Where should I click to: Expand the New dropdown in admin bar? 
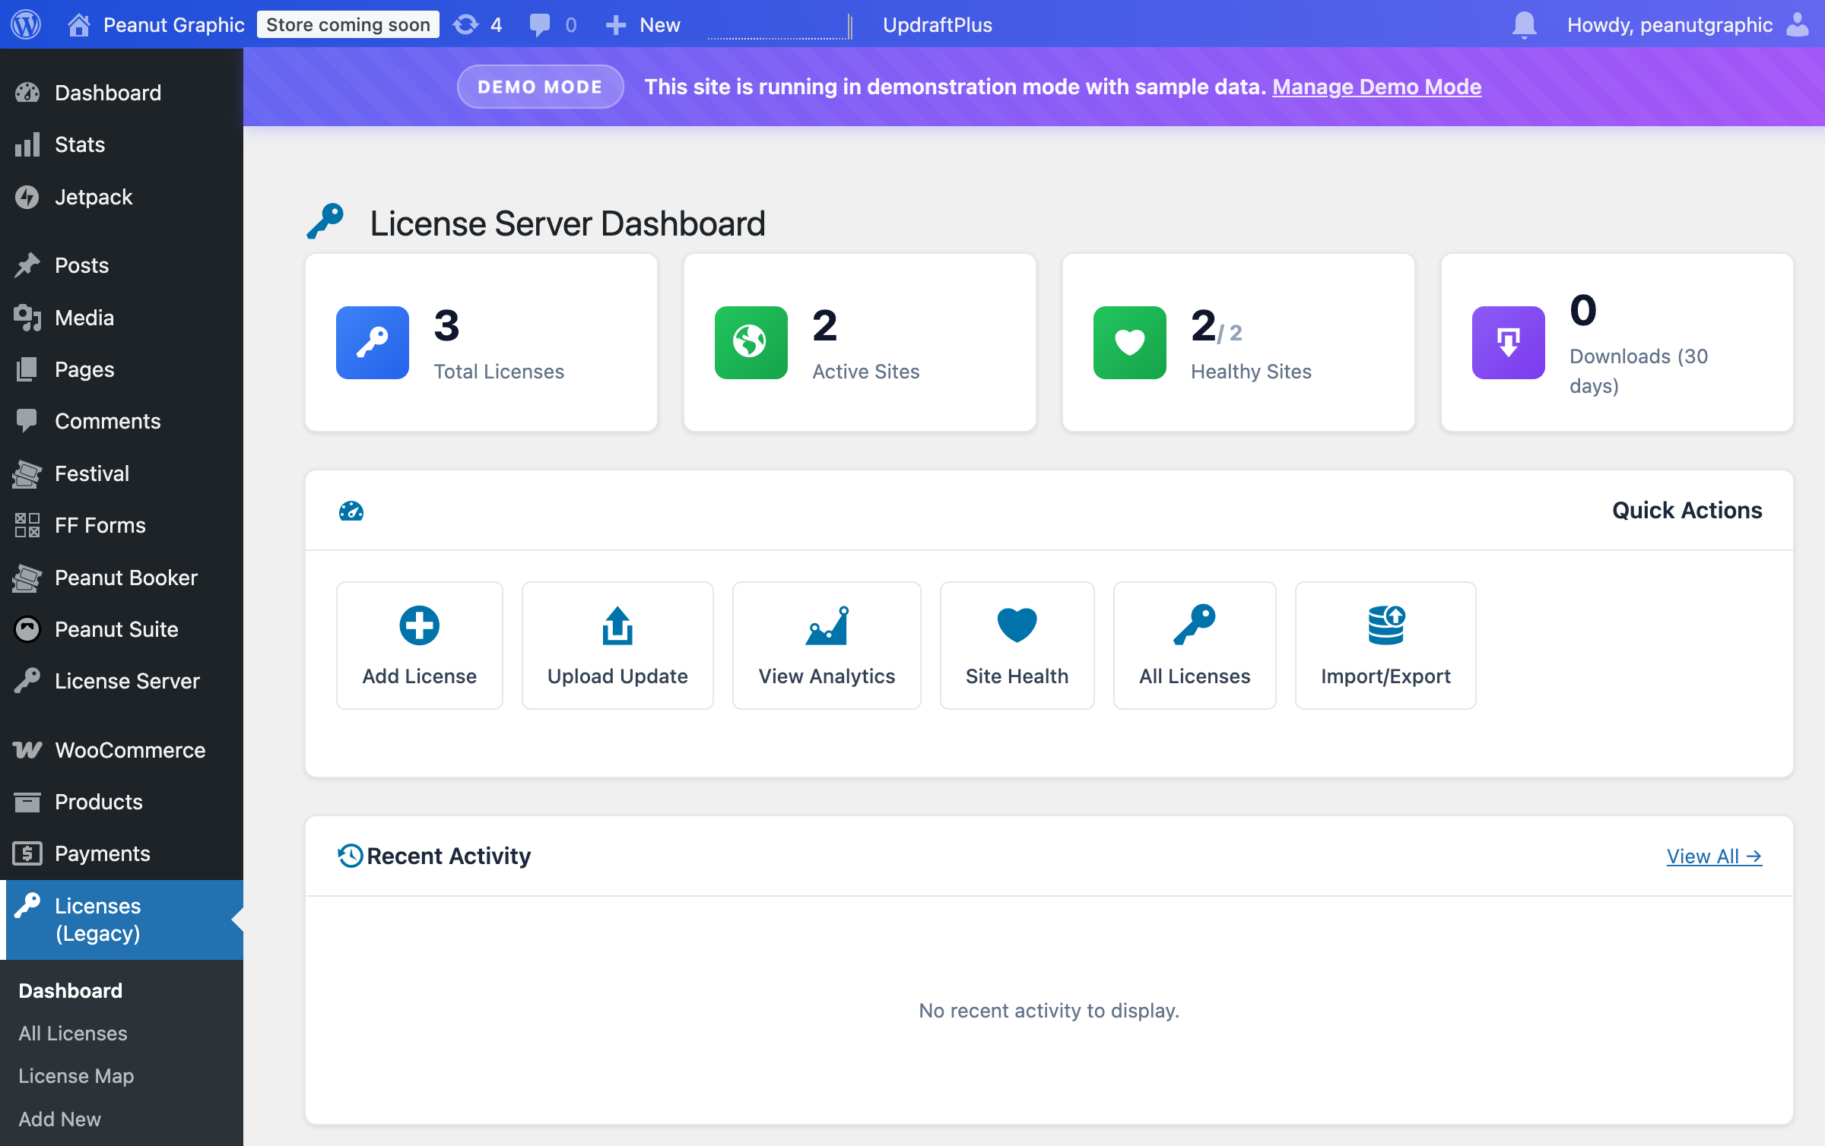pos(643,24)
